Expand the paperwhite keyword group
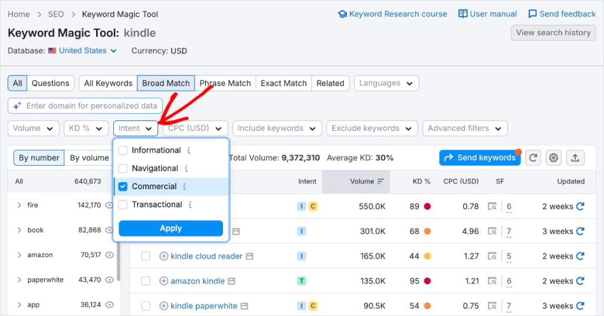Screen dimensions: 604x316 pos(19,280)
